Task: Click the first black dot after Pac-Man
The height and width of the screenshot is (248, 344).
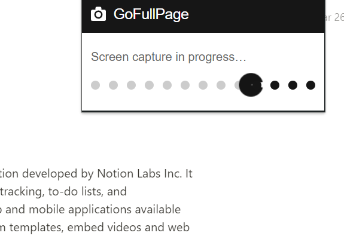Action: point(275,85)
